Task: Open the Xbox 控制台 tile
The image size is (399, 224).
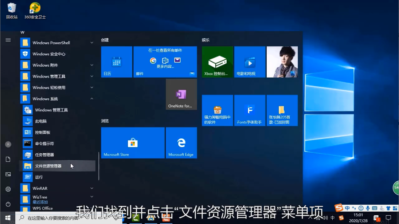Action: pyautogui.click(x=218, y=62)
